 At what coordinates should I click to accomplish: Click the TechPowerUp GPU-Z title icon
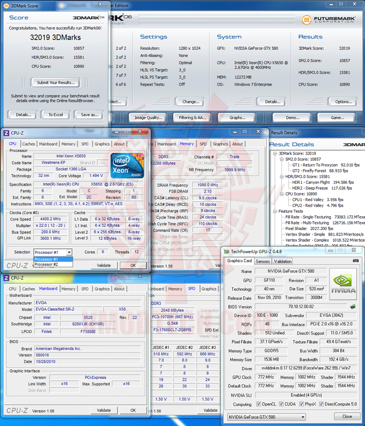click(227, 251)
